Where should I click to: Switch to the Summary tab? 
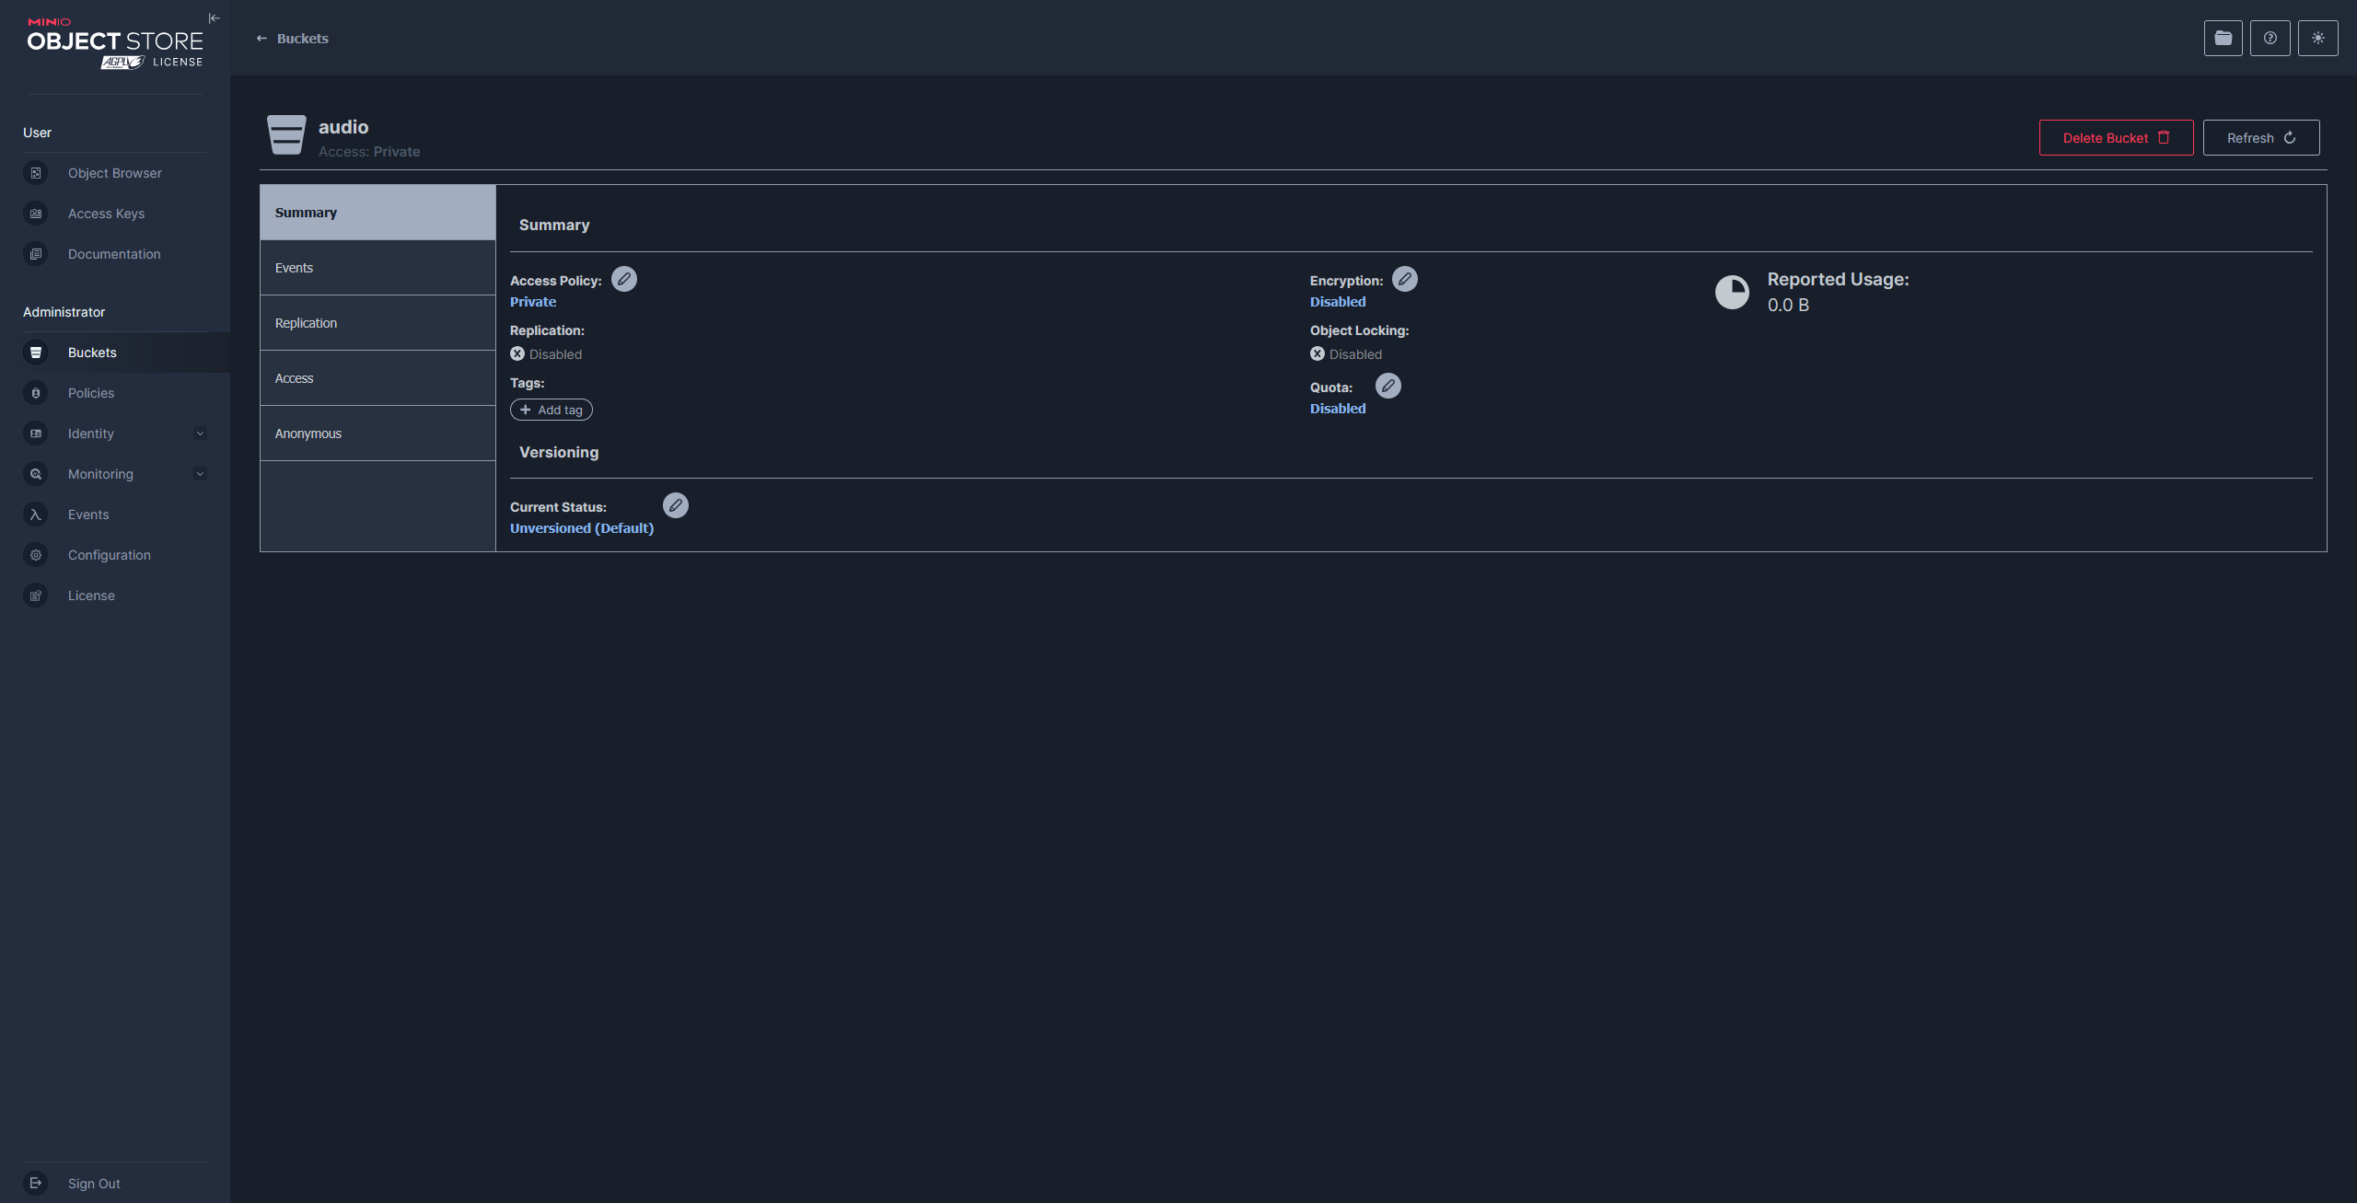pos(377,213)
